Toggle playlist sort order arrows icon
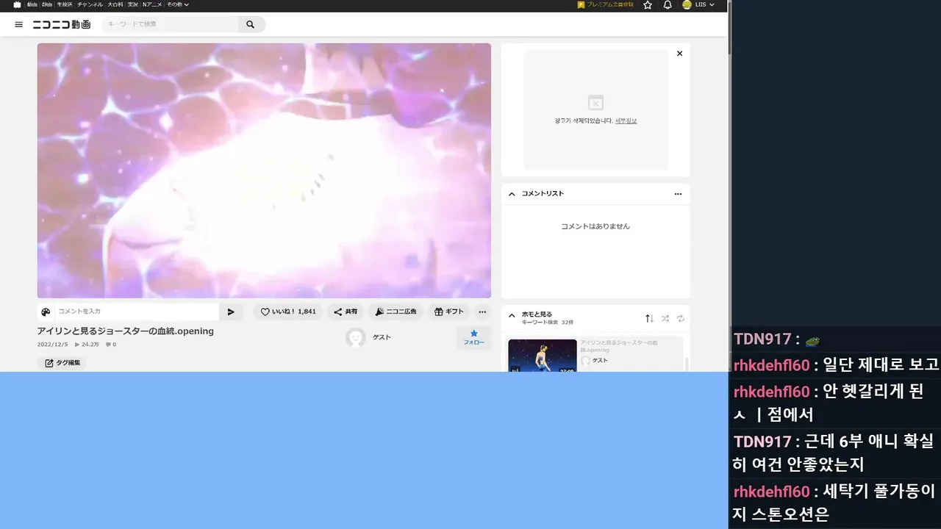 (x=649, y=318)
